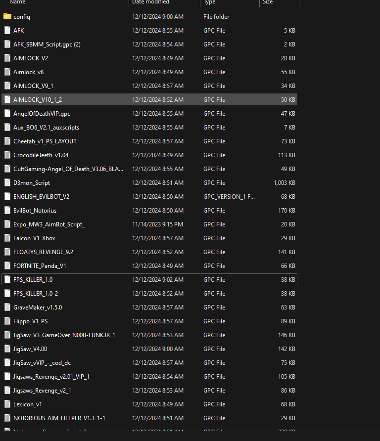Select the Jigsaws_Revenge_v2.01_VIP_1 file name

pos(51,377)
